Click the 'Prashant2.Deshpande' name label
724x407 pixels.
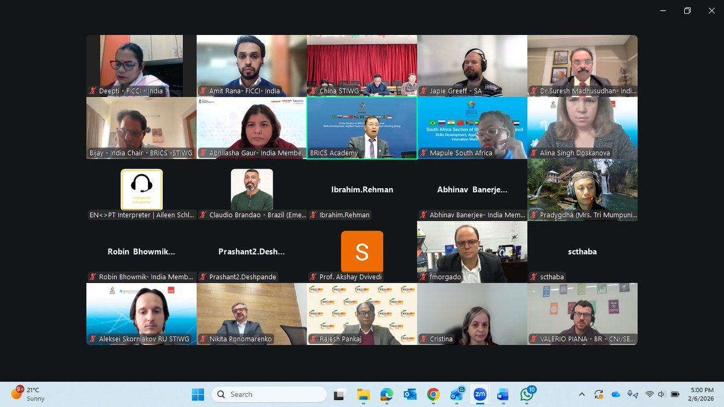point(243,277)
